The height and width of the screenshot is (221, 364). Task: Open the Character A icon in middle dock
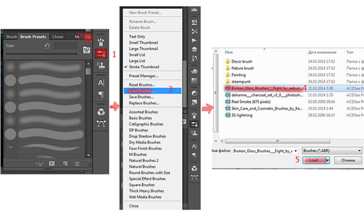[x=194, y=146]
